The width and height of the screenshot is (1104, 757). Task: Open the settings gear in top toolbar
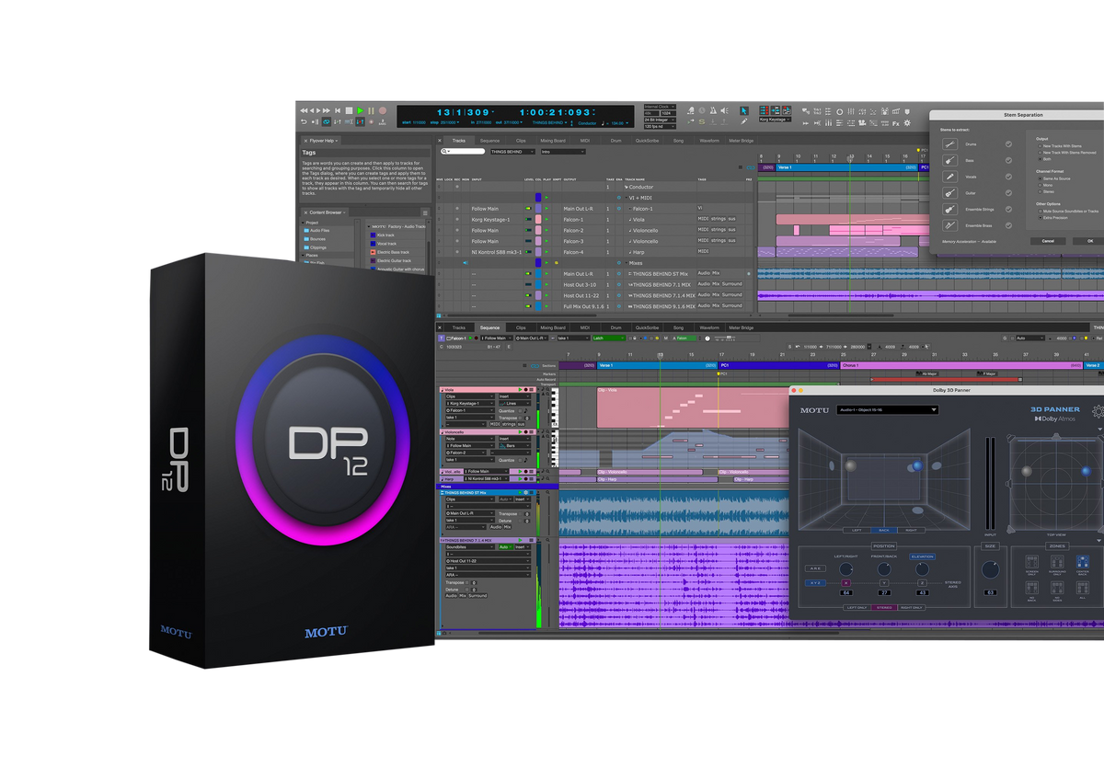coord(907,123)
